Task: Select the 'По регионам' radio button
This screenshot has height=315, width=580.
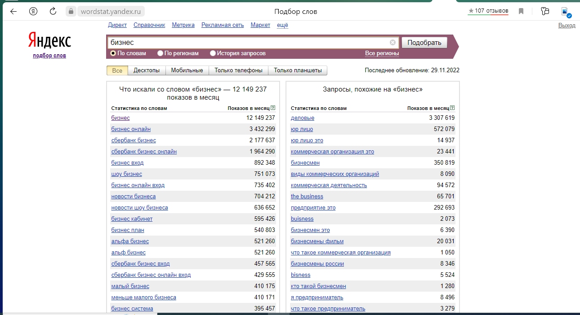Action: (161, 53)
